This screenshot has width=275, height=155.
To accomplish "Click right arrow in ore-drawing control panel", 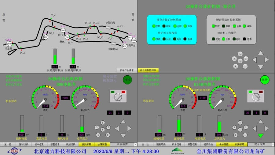I will click(267, 60).
